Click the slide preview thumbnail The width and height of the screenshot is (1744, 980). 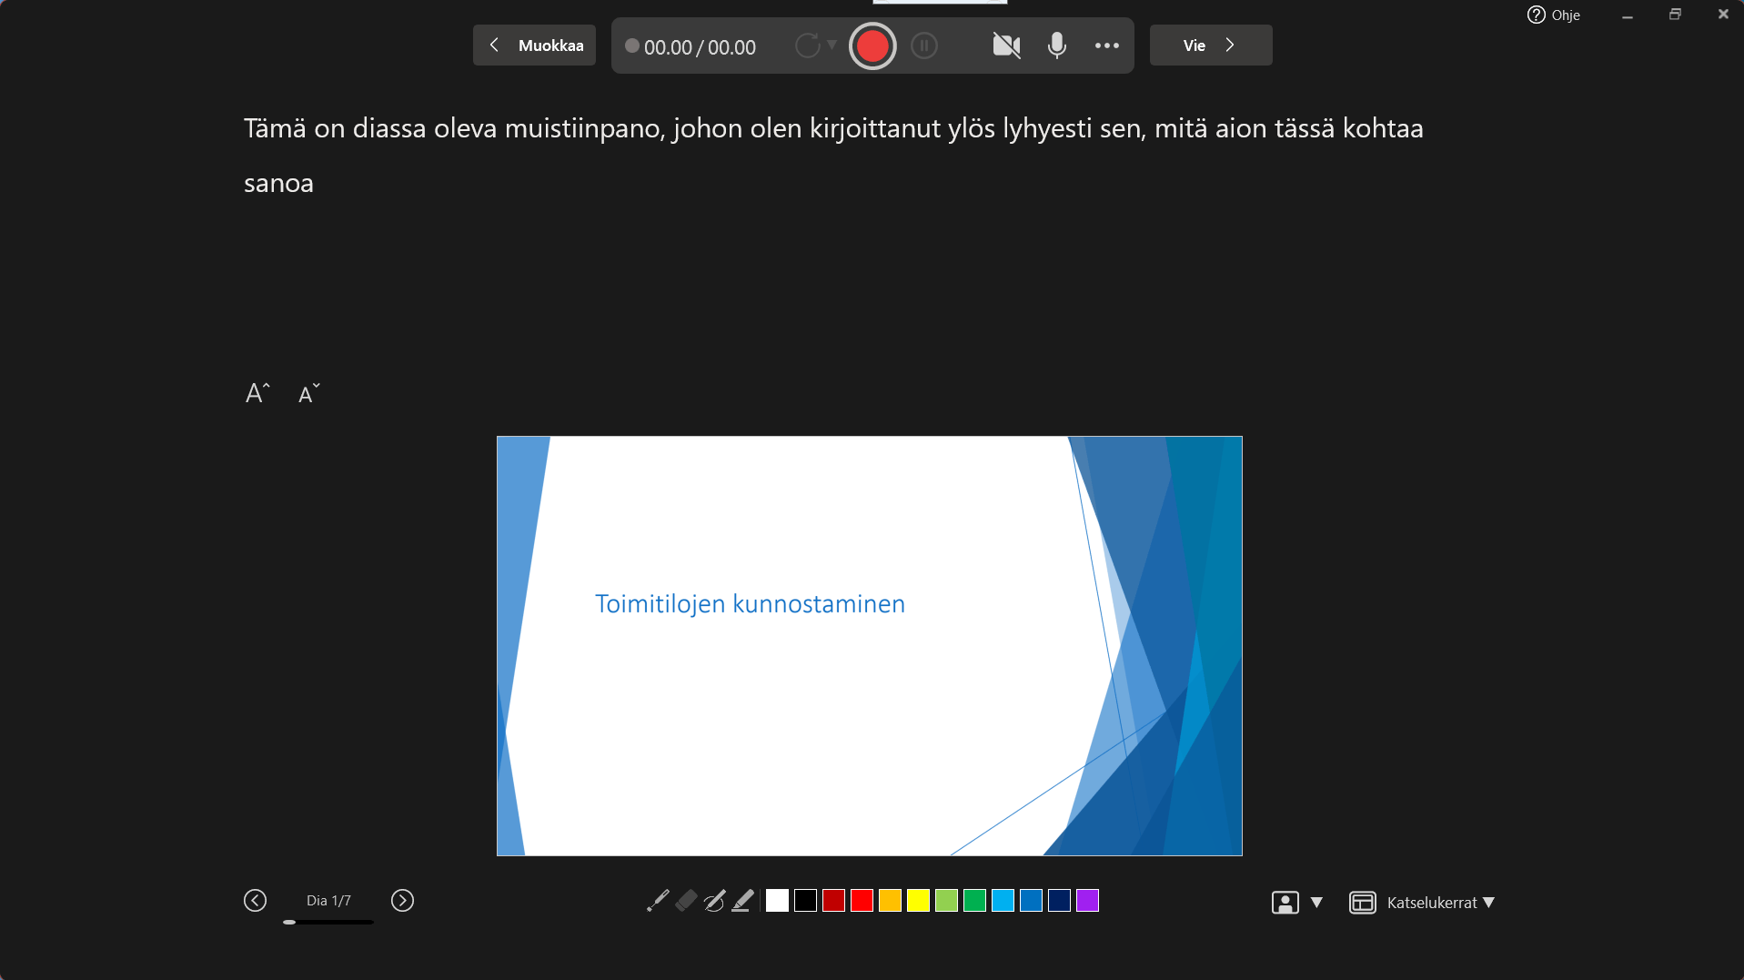click(x=870, y=646)
